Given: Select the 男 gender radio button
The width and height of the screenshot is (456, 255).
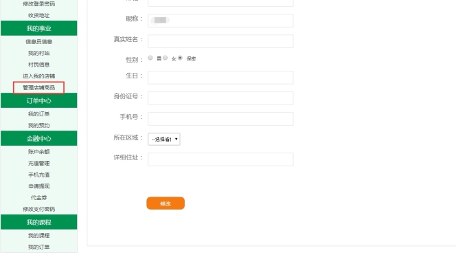Looking at the screenshot, I should (150, 58).
